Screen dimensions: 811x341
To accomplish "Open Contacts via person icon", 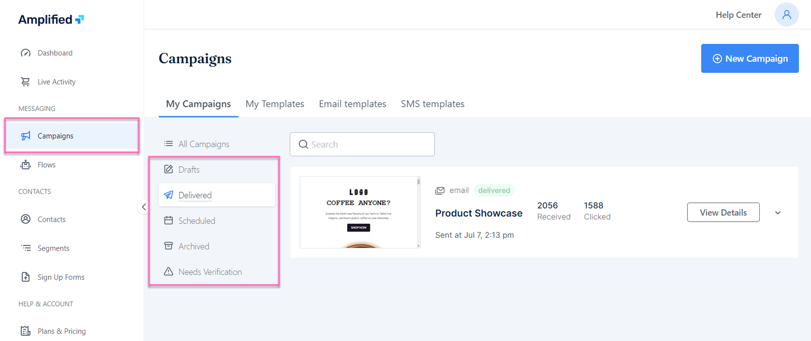I will tap(25, 219).
